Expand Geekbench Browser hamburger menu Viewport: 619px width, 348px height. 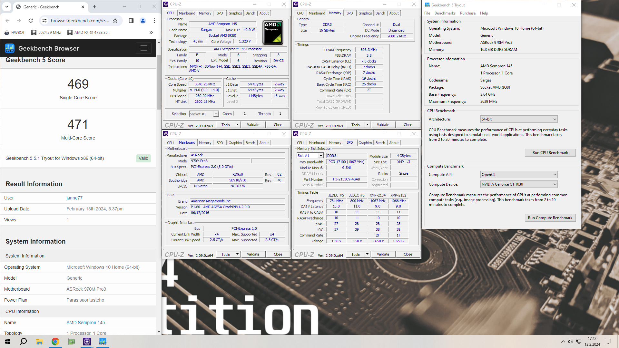144,48
